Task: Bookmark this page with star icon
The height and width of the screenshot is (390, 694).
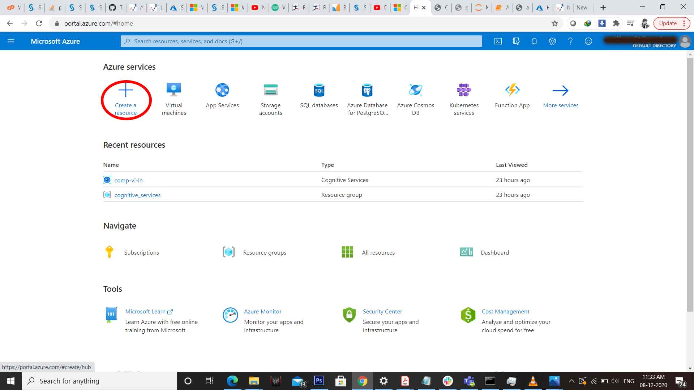Action: click(x=554, y=23)
